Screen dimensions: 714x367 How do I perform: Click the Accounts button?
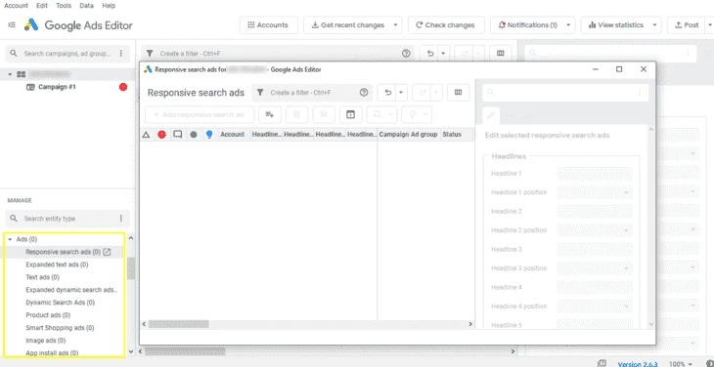[269, 25]
